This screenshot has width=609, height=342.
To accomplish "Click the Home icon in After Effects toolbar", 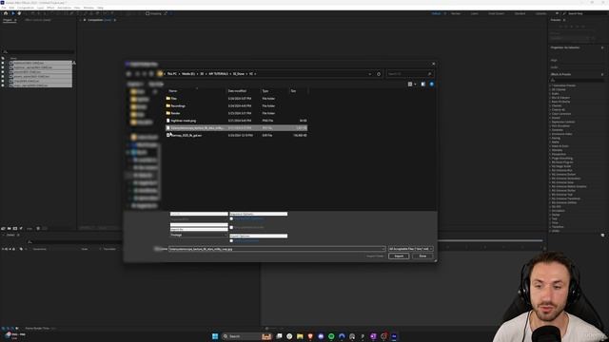I will [6, 13].
